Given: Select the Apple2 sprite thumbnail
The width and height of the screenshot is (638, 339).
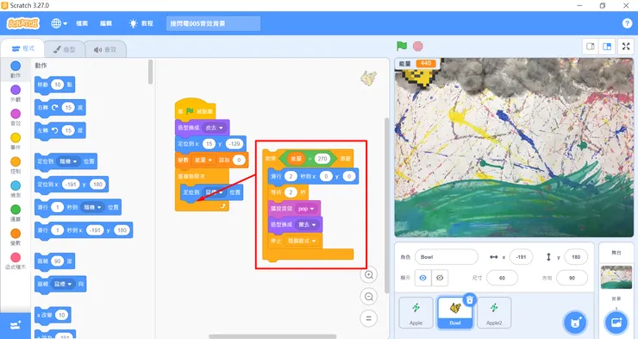Looking at the screenshot, I should 494,312.
